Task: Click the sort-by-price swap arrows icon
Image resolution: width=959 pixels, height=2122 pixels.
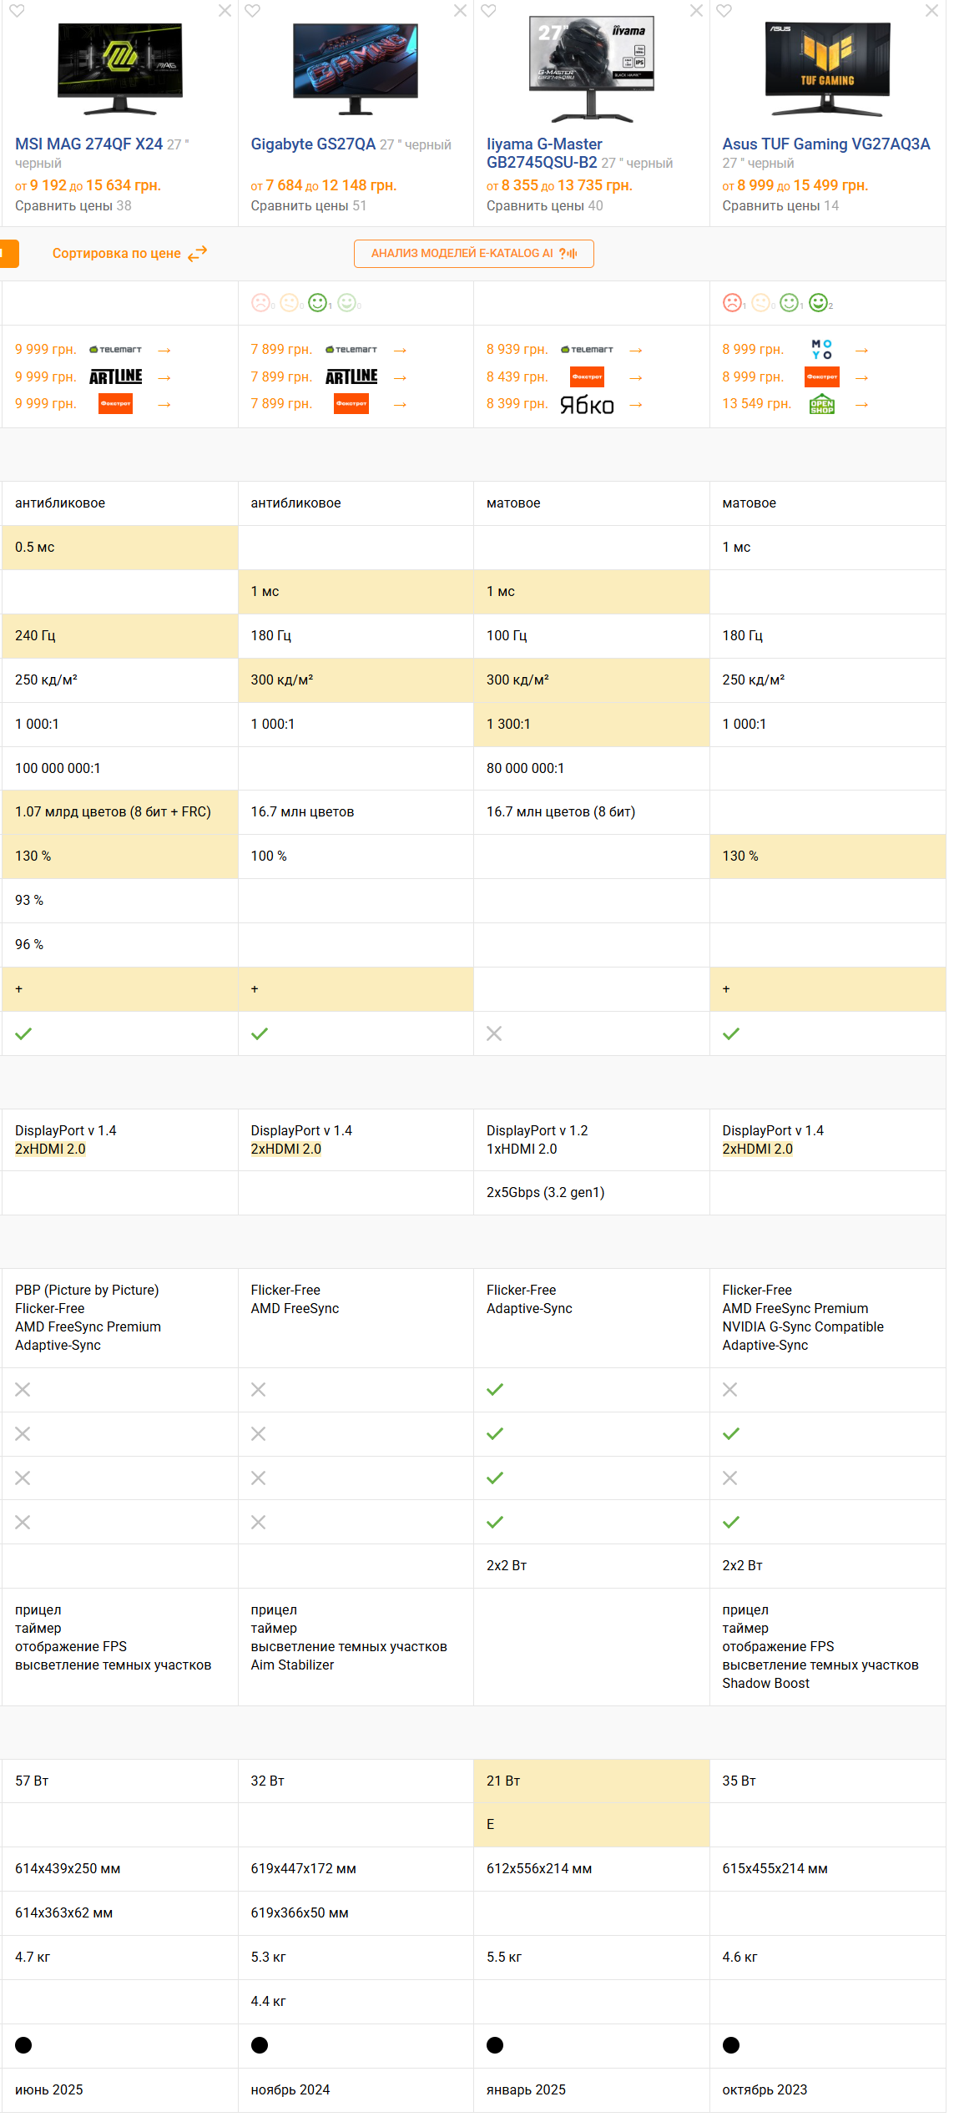Action: click(198, 254)
